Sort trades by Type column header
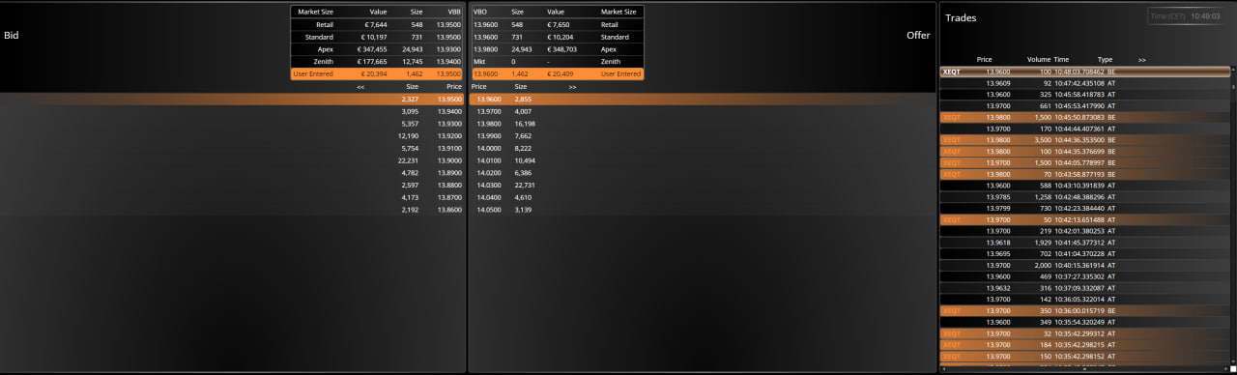This screenshot has width=1237, height=375. tap(1106, 60)
